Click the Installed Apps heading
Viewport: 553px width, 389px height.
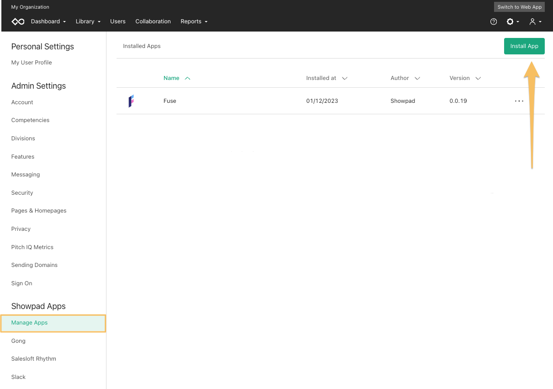point(142,46)
